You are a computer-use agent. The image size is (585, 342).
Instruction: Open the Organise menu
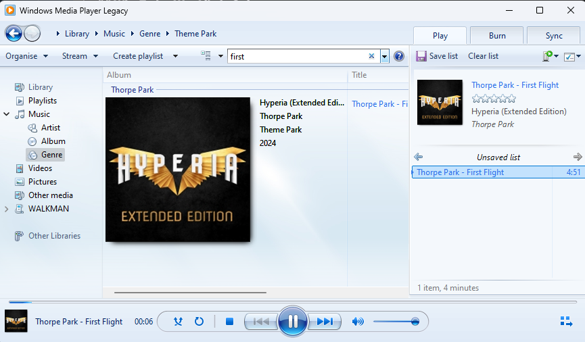click(26, 56)
